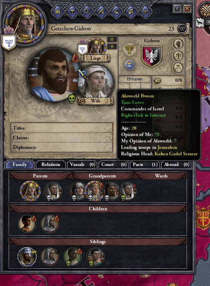This screenshot has width=210, height=286.
Task: Open the military sword and helmet icon
Action: (x=101, y=12)
